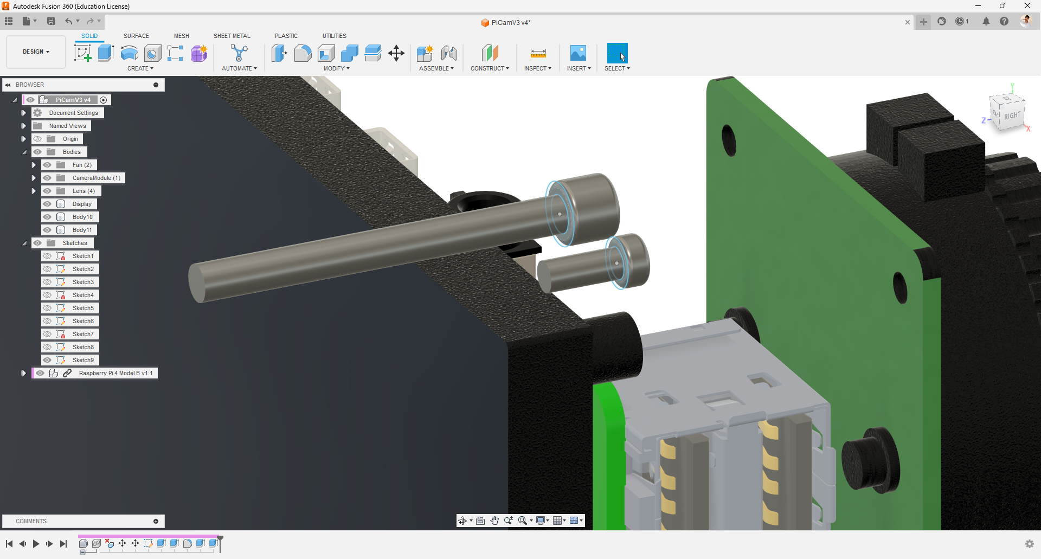Open the notifications bell
This screenshot has height=559, width=1041.
click(x=986, y=21)
